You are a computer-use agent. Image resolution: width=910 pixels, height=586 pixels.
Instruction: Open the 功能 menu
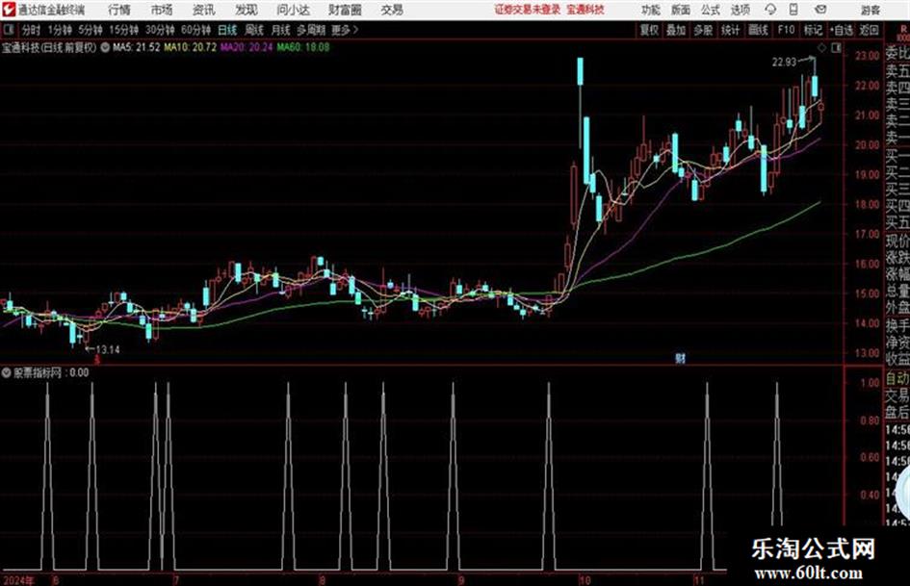651,10
